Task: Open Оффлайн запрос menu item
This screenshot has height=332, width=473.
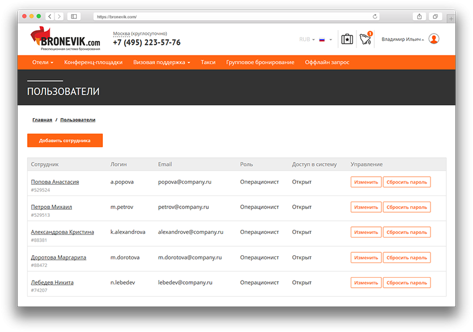Action: (x=327, y=63)
